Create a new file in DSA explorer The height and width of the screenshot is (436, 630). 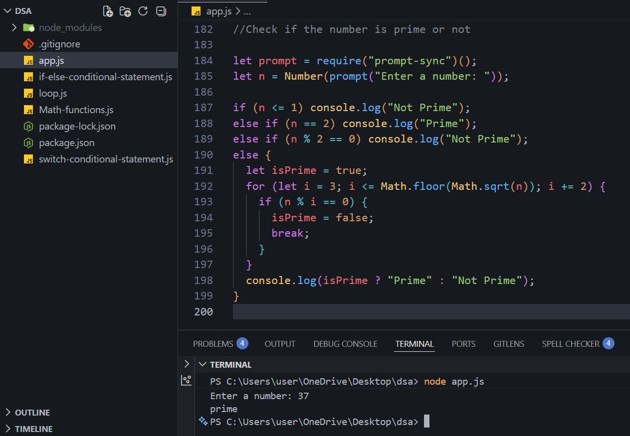click(108, 11)
